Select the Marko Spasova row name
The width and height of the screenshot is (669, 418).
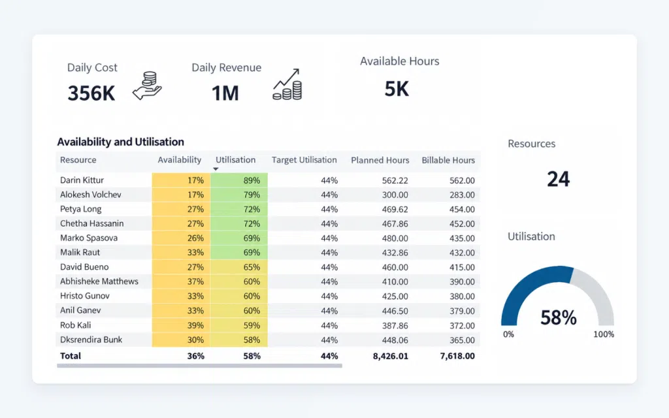point(89,238)
